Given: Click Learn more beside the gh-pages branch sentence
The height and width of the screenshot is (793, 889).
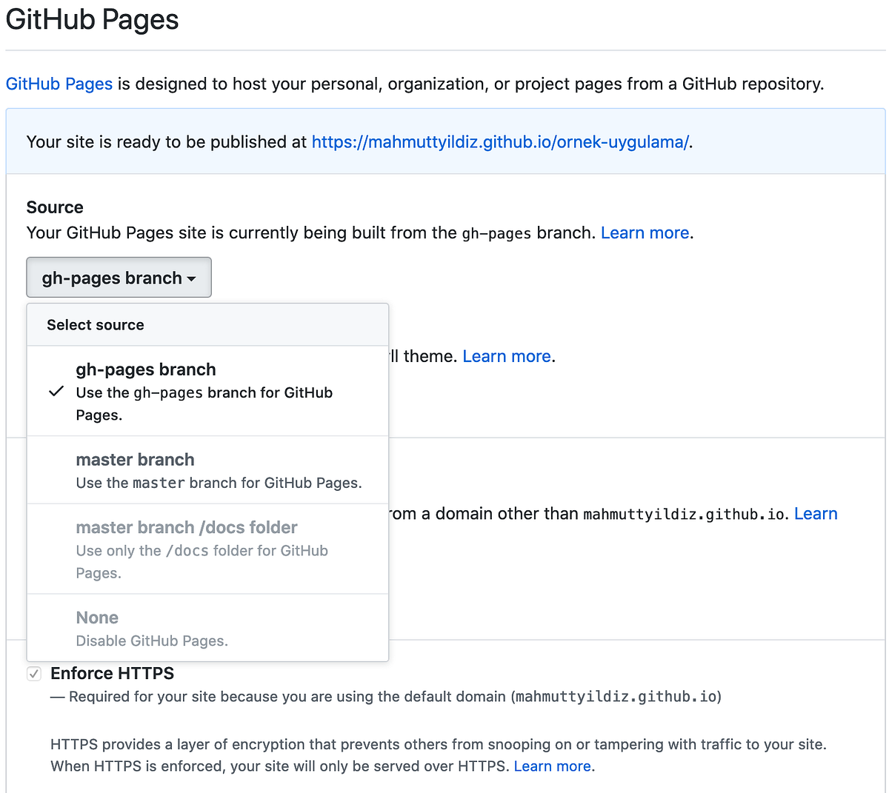Looking at the screenshot, I should (x=644, y=232).
